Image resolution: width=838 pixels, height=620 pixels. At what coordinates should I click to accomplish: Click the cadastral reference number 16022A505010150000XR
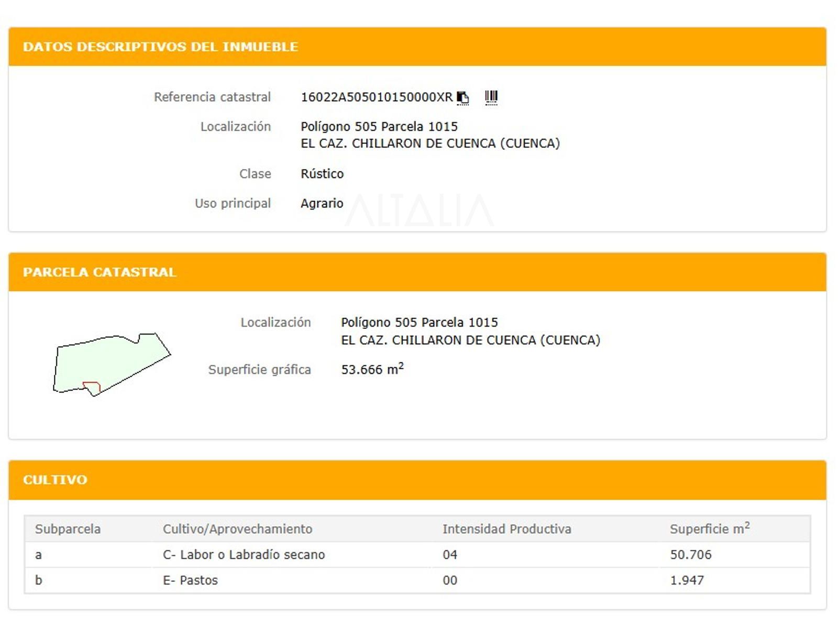(376, 97)
